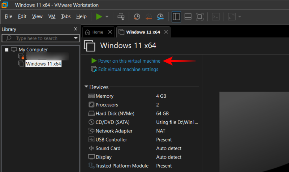Image resolution: width=289 pixels, height=172 pixels.
Task: Enter full screen mode icon
Action: (x=199, y=17)
